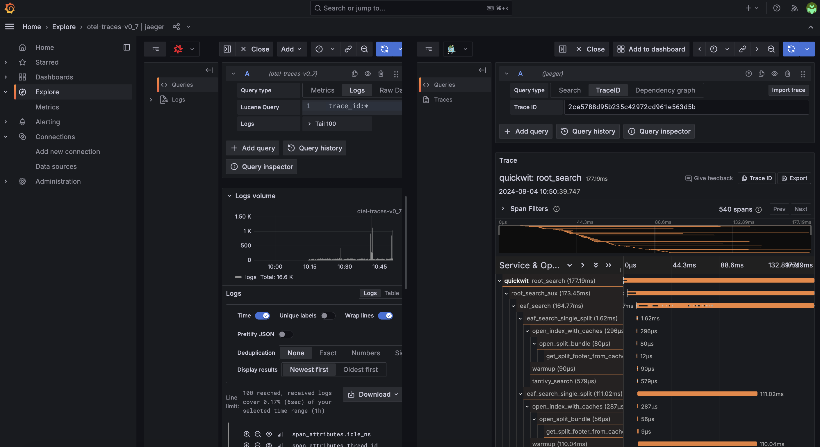
Task: Select Exact deduplication option
Action: (x=328, y=353)
